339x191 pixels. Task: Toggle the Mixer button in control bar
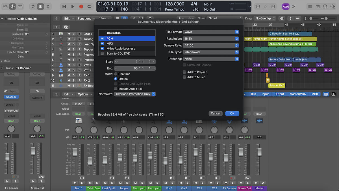tap(40, 6)
